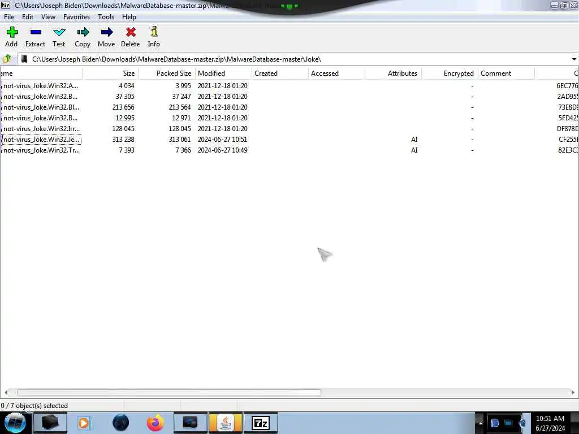Select file not-virus_Joke.Win32.Irr...

[41, 128]
